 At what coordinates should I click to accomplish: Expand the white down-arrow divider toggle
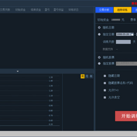click(x=18, y=71)
